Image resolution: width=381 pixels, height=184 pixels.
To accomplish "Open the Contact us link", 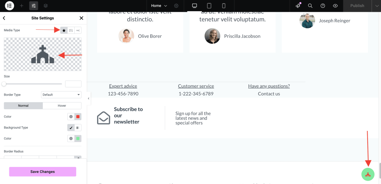I will coord(269,94).
